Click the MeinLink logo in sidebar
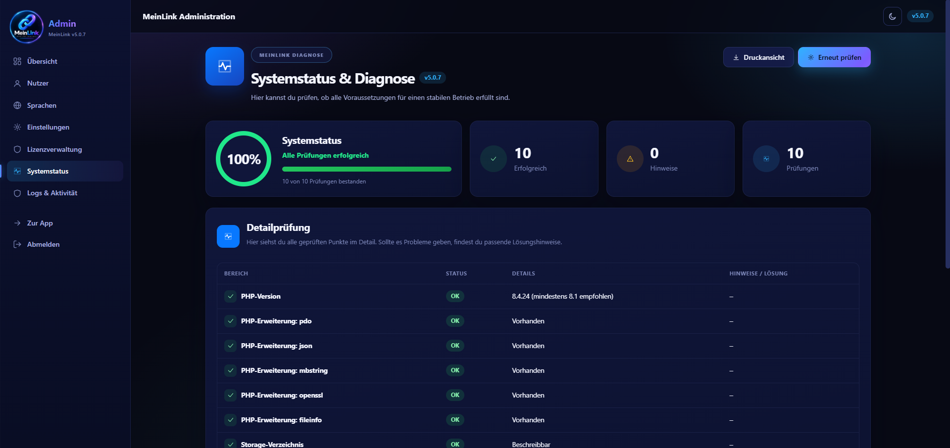The width and height of the screenshot is (950, 448). click(x=27, y=27)
